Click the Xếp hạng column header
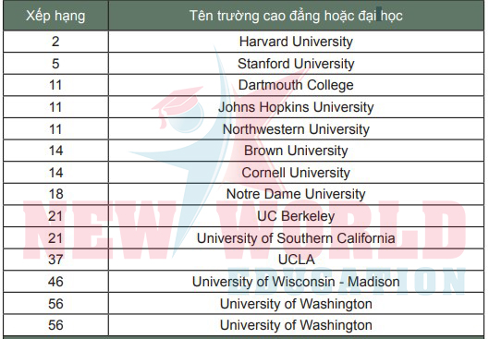Viewport: 489px width, 339px height. click(55, 16)
